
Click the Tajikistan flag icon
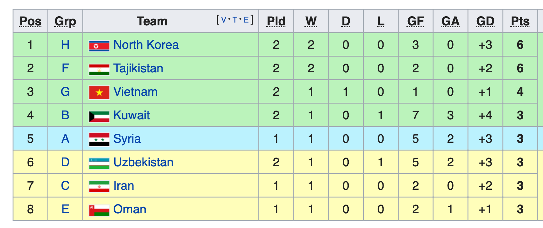[x=99, y=69]
